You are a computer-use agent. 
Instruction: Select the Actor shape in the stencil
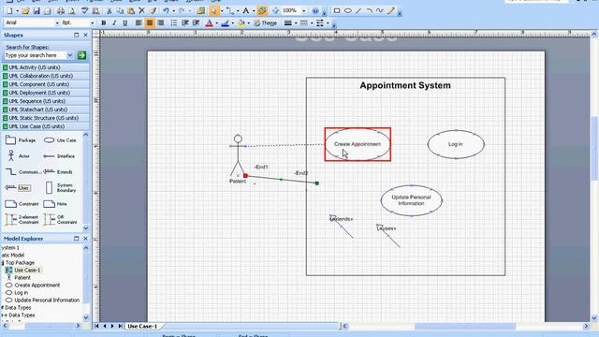(x=18, y=156)
